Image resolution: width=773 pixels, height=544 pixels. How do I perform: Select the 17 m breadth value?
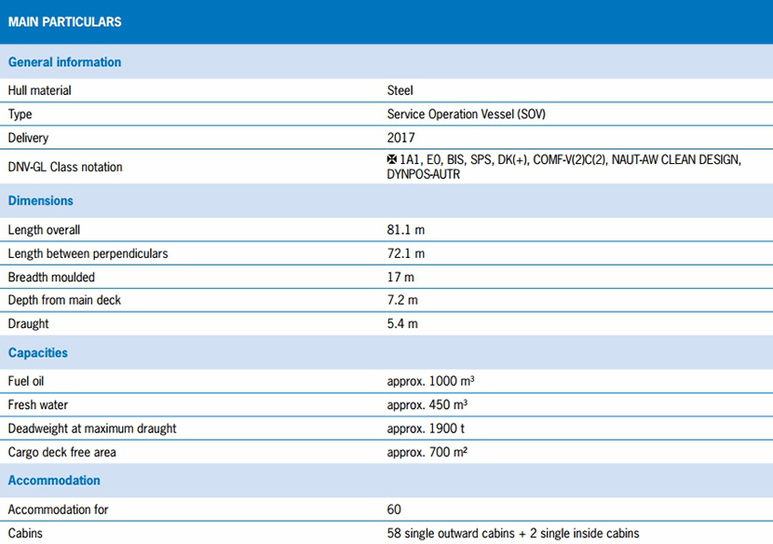coord(400,277)
